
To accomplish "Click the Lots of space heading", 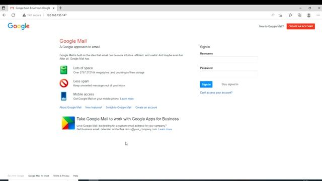I will 83,68.
